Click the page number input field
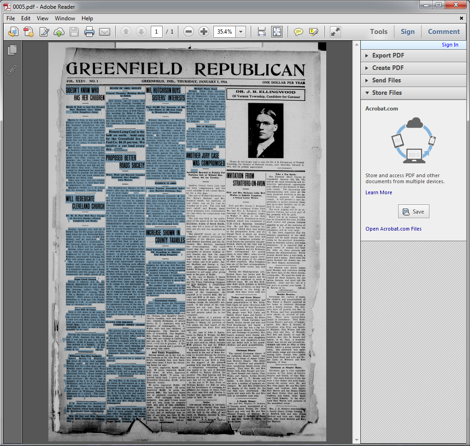470x446 pixels. coord(157,31)
